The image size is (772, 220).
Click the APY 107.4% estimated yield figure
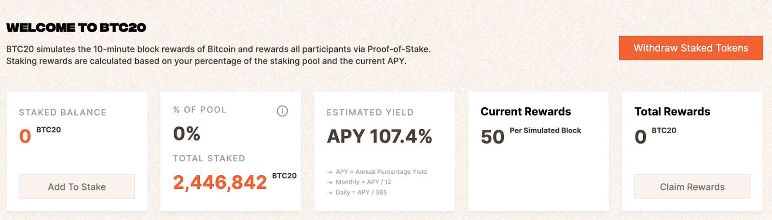click(379, 136)
